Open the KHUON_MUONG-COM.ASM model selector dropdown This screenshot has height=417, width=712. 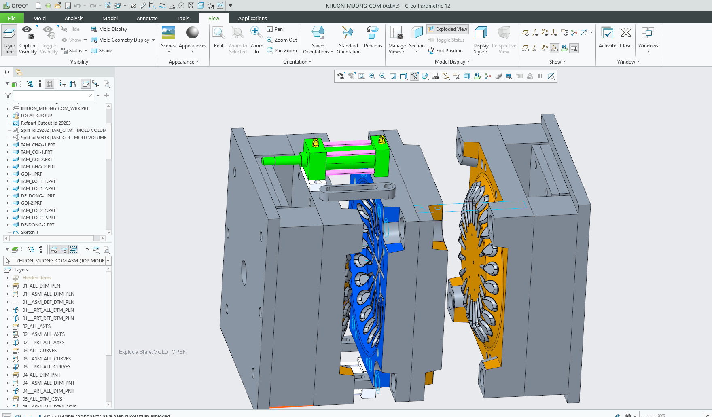coord(108,261)
